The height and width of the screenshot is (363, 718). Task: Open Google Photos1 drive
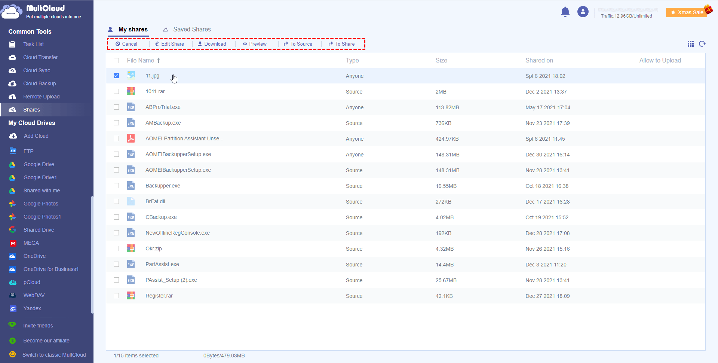click(42, 217)
